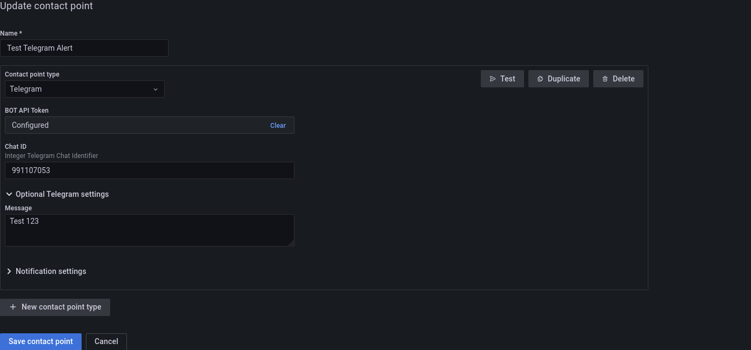Expand the Notification settings section
The image size is (751, 350).
46,271
